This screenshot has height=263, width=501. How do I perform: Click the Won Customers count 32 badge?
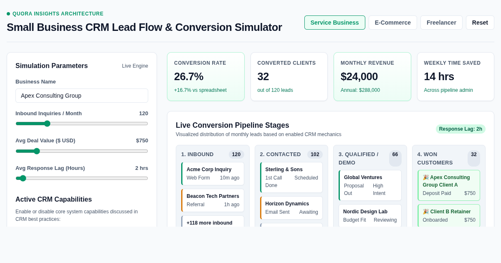[474, 159]
